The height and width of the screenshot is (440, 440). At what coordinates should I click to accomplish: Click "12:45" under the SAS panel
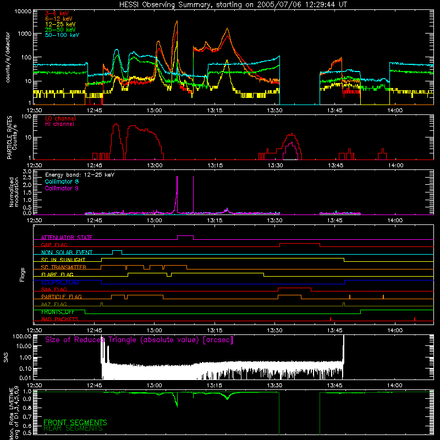click(94, 386)
